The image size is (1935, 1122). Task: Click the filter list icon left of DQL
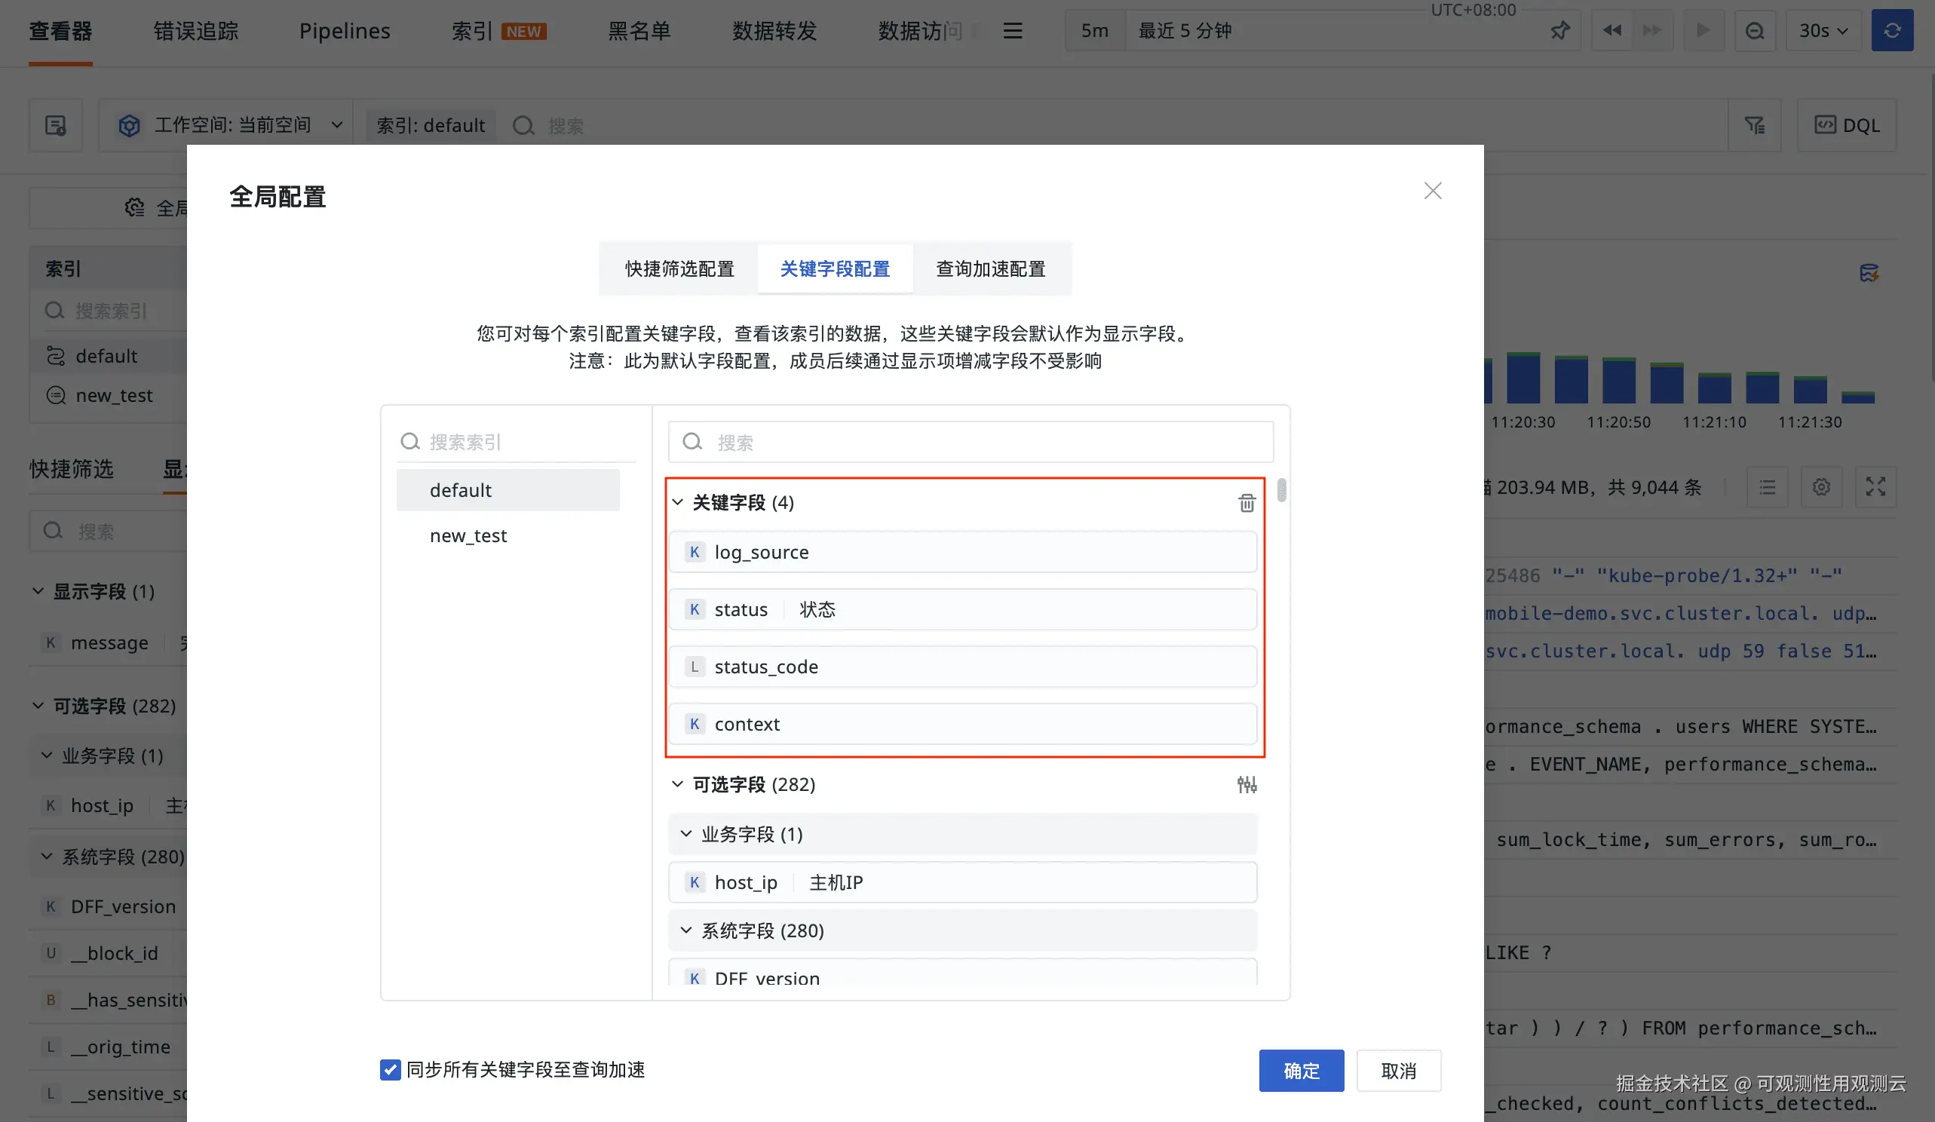click(x=1754, y=125)
